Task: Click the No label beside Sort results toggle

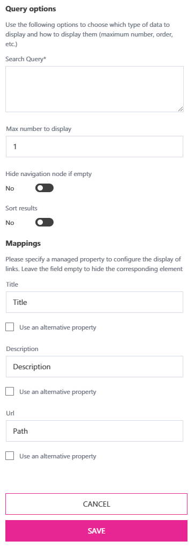Action: click(x=10, y=223)
